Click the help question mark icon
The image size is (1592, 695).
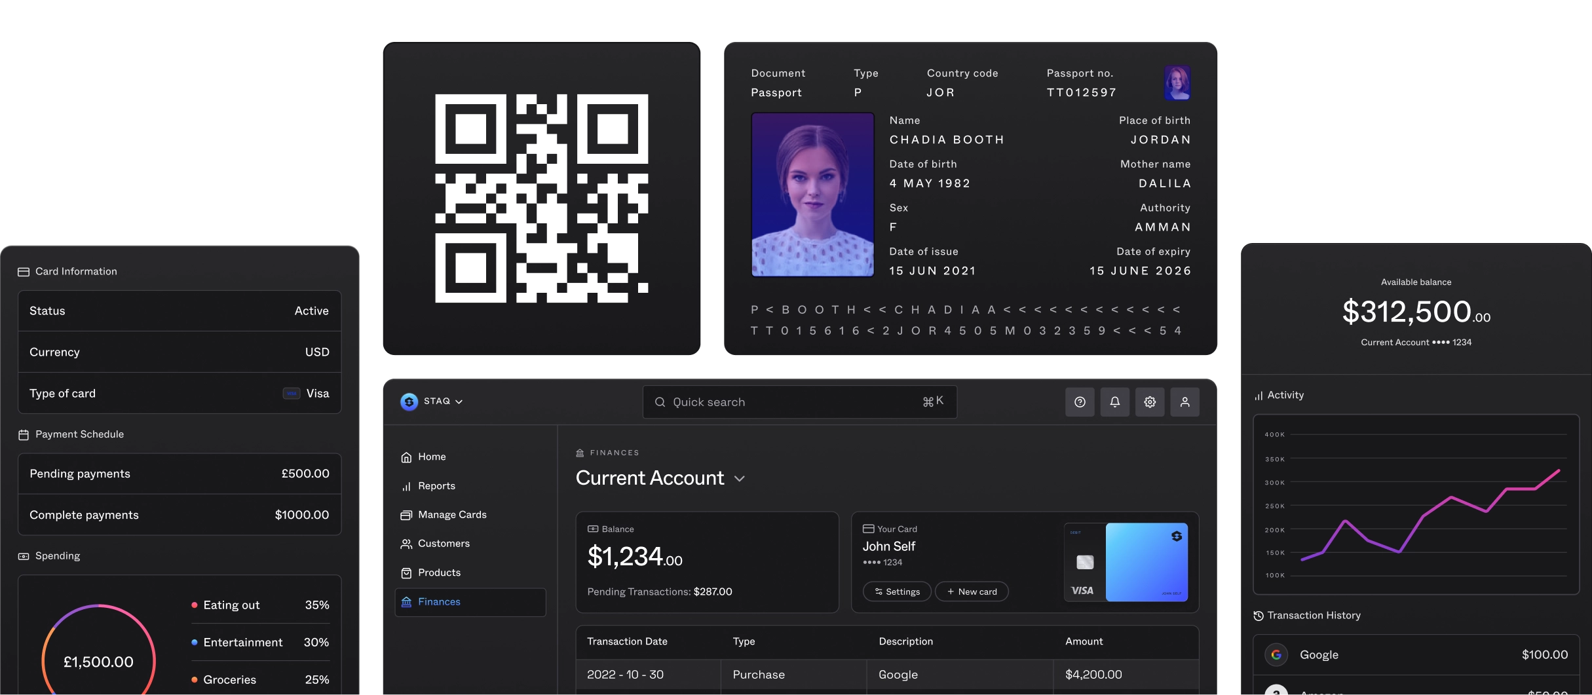(1080, 402)
